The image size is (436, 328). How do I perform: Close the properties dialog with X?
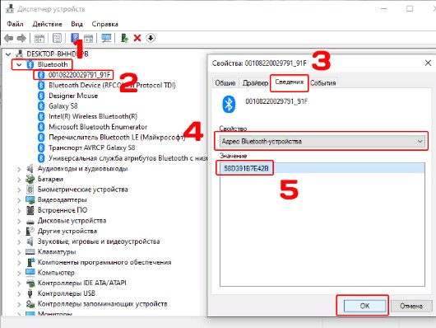tap(428, 63)
